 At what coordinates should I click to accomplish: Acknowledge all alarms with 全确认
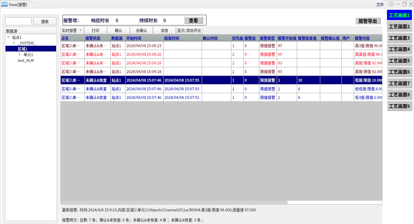(141, 30)
